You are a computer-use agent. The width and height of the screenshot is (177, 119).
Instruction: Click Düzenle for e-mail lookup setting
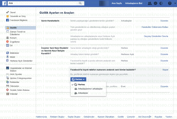(x=164, y=61)
